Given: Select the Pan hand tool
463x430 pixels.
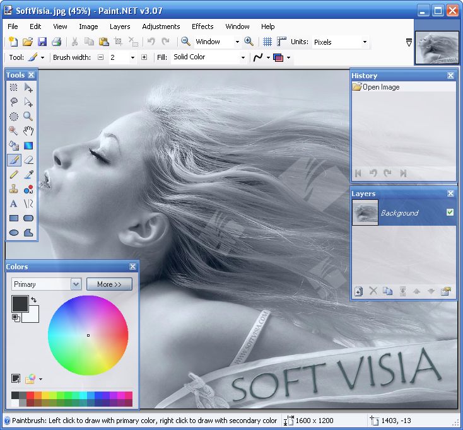Looking at the screenshot, I should tap(28, 131).
